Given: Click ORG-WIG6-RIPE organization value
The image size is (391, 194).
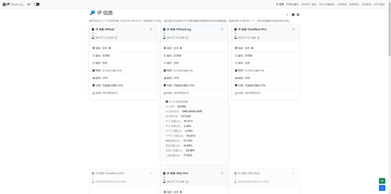Looking at the screenshot, I should tap(192, 111).
